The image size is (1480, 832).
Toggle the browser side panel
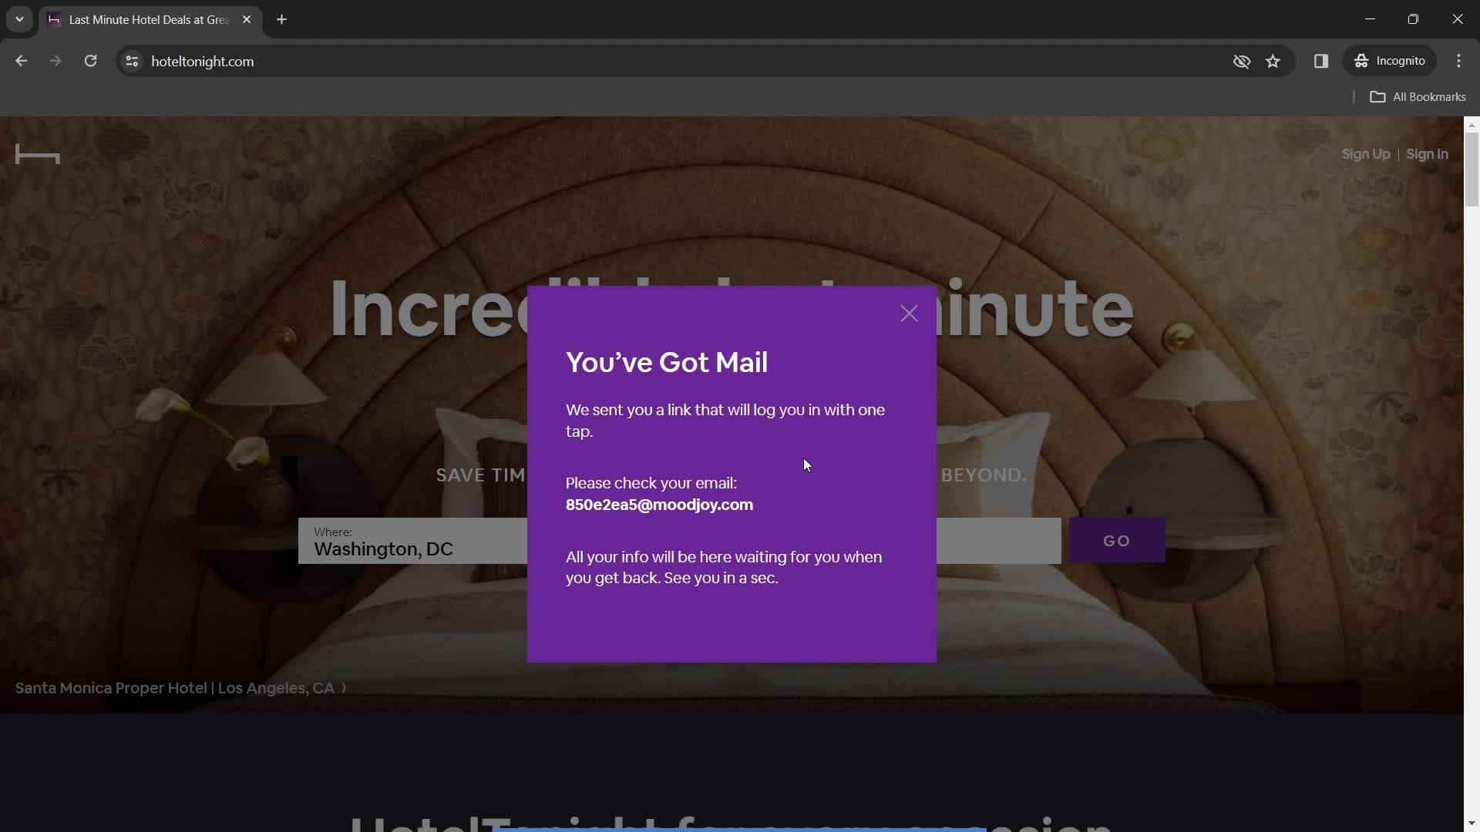[1320, 61]
